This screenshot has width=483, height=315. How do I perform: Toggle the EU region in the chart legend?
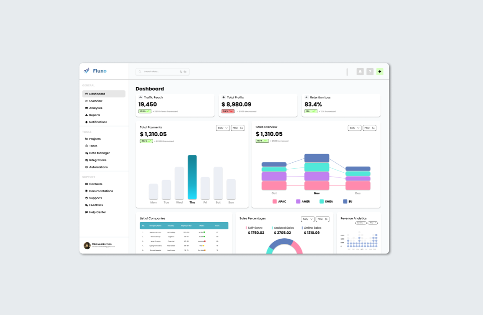coord(345,202)
